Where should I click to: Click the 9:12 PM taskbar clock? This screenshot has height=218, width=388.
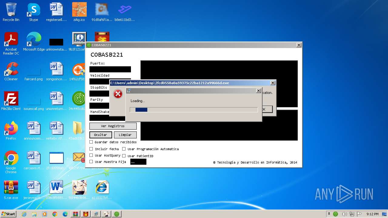tap(372, 214)
